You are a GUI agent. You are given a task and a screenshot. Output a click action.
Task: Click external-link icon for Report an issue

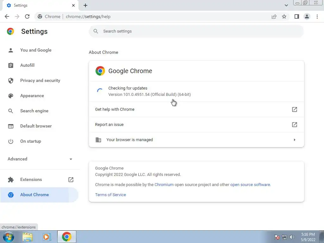click(295, 125)
